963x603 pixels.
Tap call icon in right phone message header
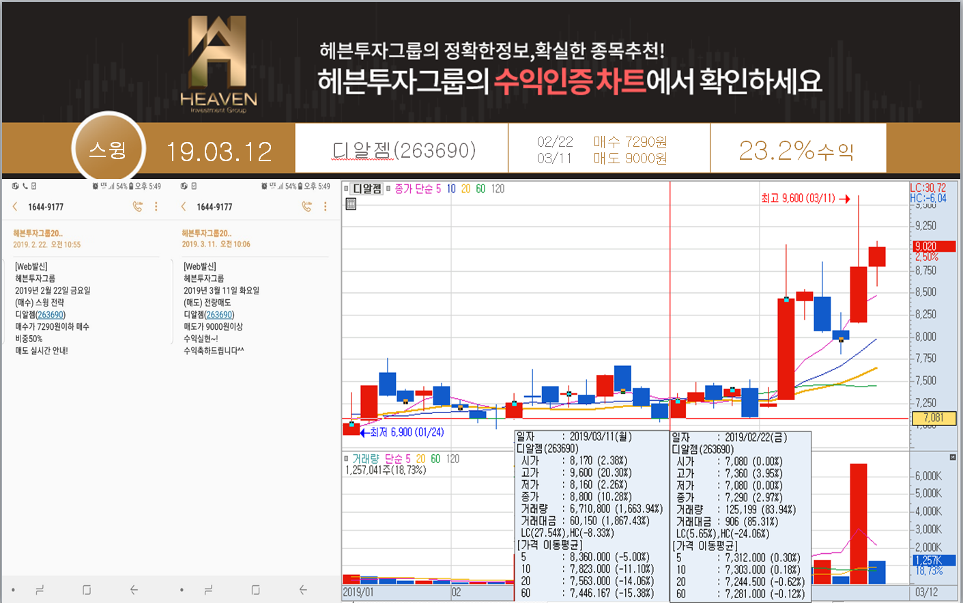tap(306, 206)
